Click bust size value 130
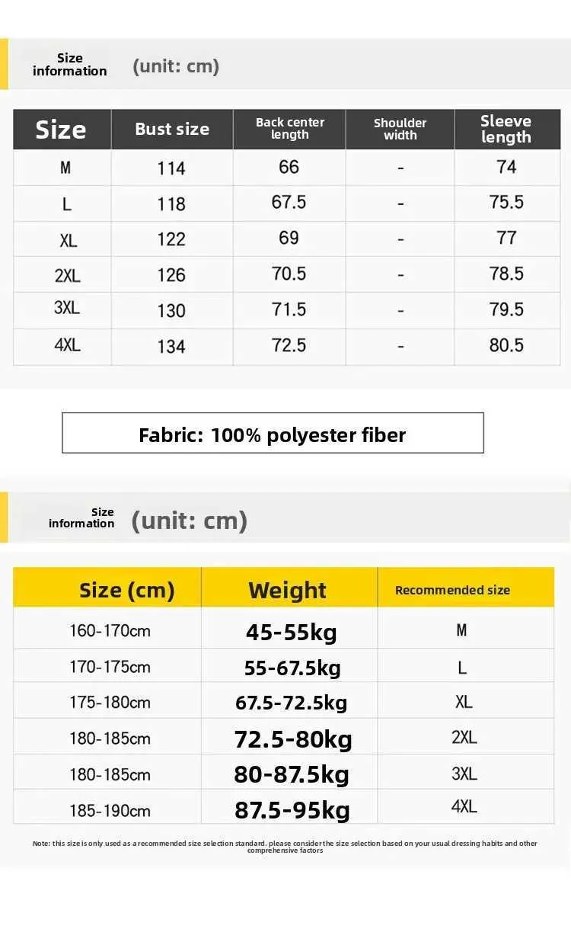Viewport: 571px width, 929px height. point(171,310)
